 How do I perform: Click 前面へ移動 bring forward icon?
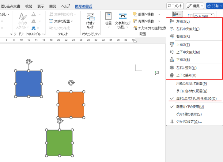coord(135,14)
